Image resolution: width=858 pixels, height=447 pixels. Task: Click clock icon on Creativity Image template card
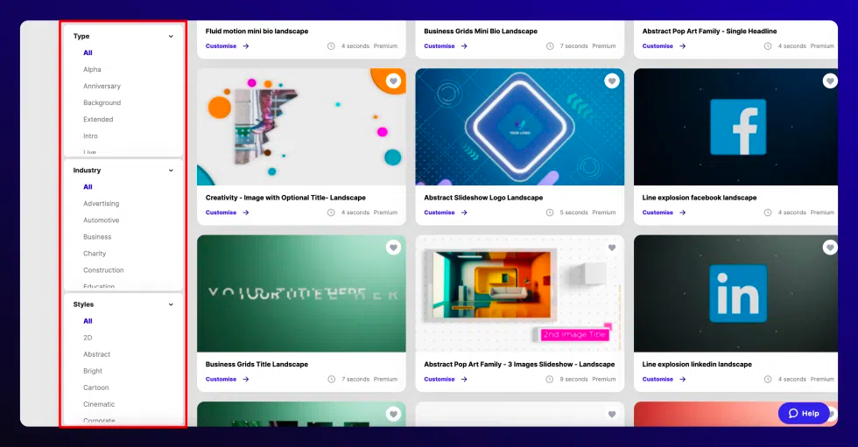331,213
